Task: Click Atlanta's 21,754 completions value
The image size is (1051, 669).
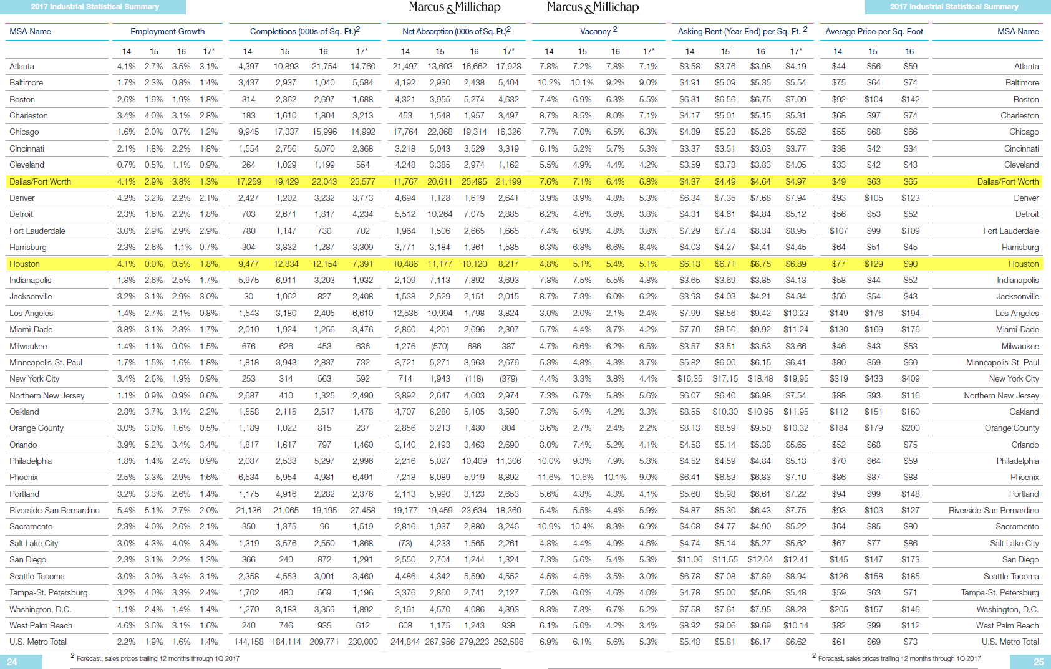Action: tap(324, 66)
